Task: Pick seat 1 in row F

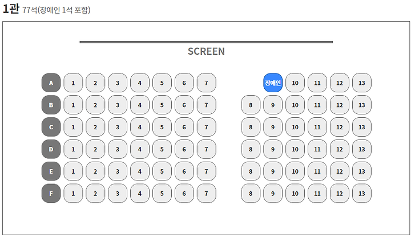Action: pos(73,193)
